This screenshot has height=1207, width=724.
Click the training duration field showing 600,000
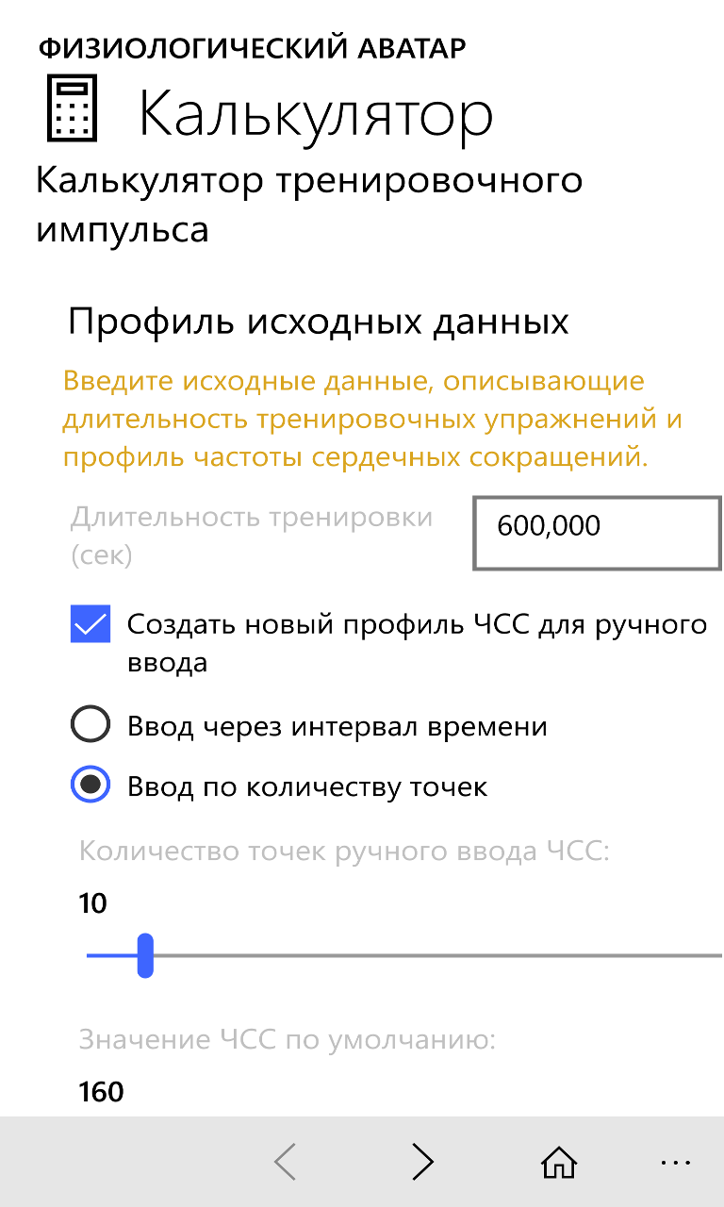tap(597, 534)
